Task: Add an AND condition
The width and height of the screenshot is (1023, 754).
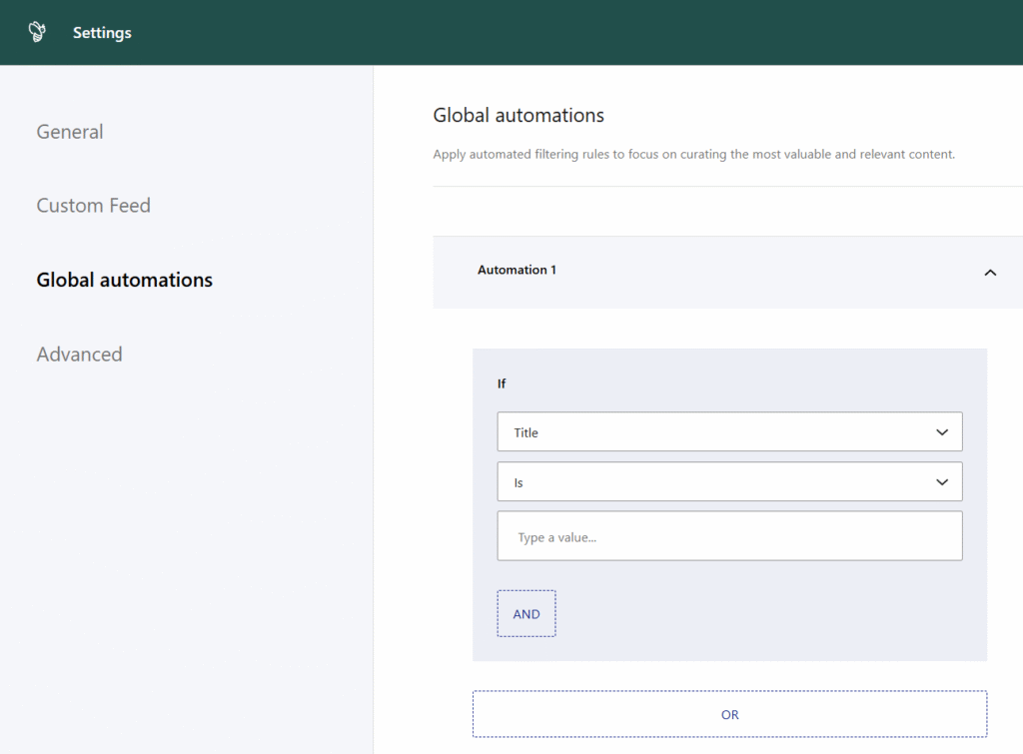Action: (x=525, y=613)
